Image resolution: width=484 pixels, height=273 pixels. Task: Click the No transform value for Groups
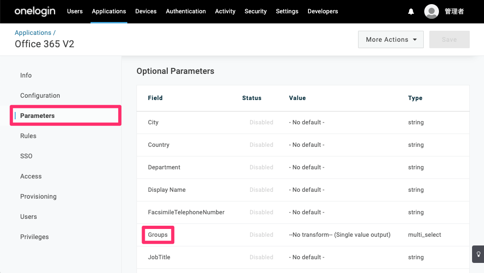340,235
